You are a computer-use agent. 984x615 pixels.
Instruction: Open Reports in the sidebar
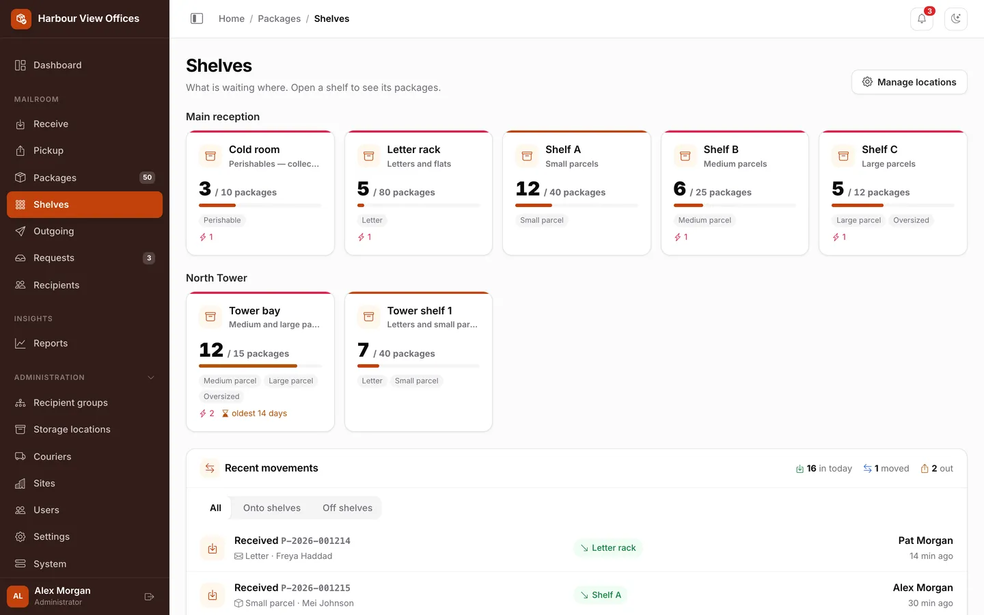(85, 343)
